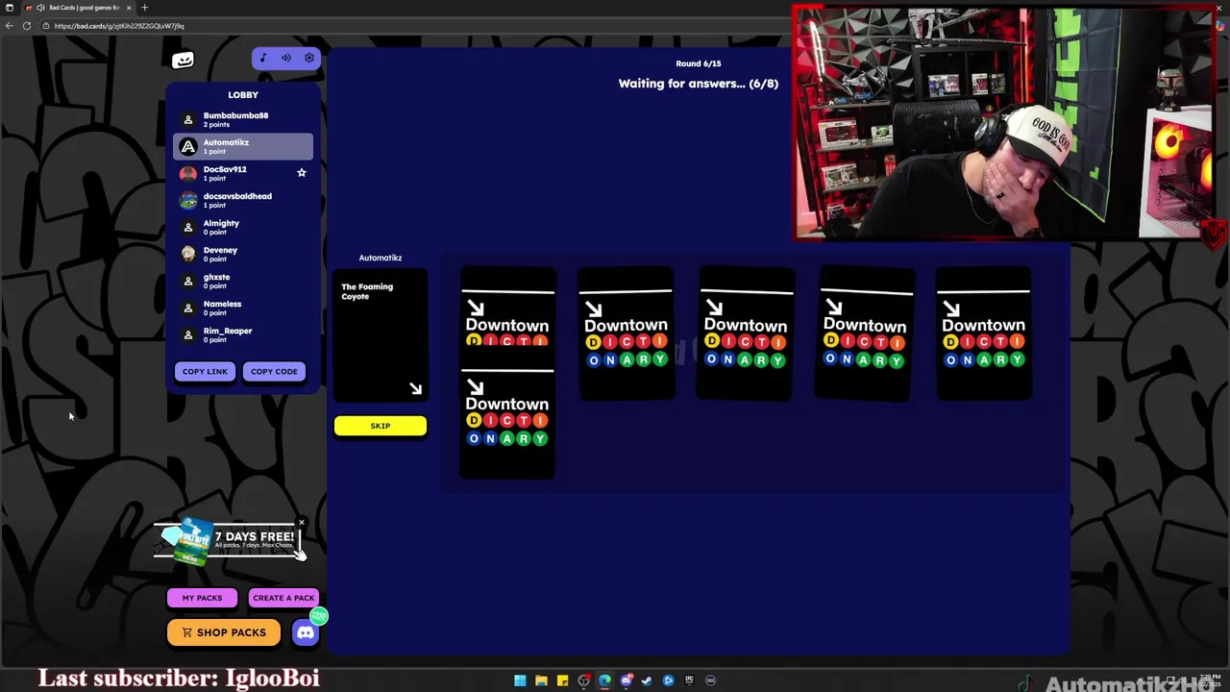This screenshot has height=692, width=1230.
Task: Click the site info lock icon
Action: [46, 26]
